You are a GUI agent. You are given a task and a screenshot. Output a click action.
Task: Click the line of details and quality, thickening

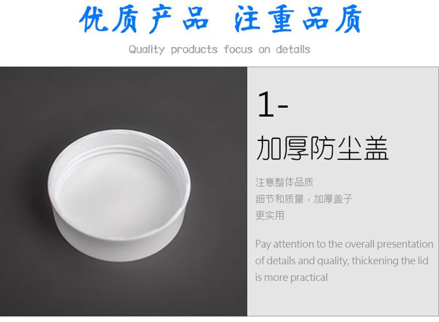click(x=341, y=261)
